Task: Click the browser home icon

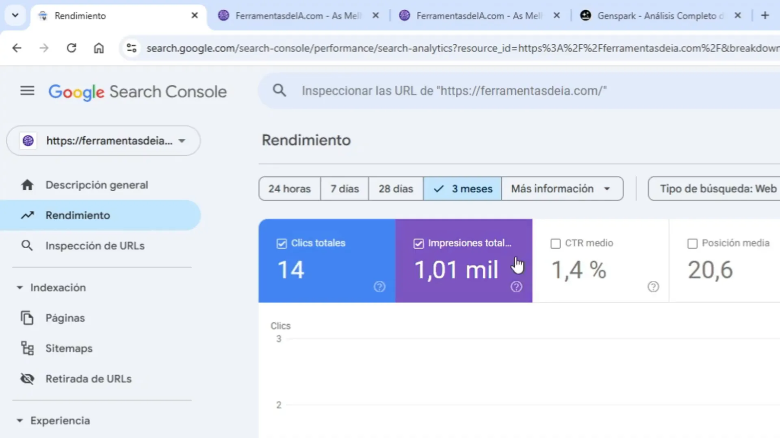Action: (x=99, y=48)
